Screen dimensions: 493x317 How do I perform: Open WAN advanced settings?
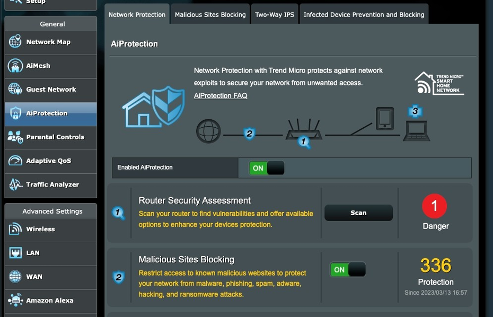(50, 277)
